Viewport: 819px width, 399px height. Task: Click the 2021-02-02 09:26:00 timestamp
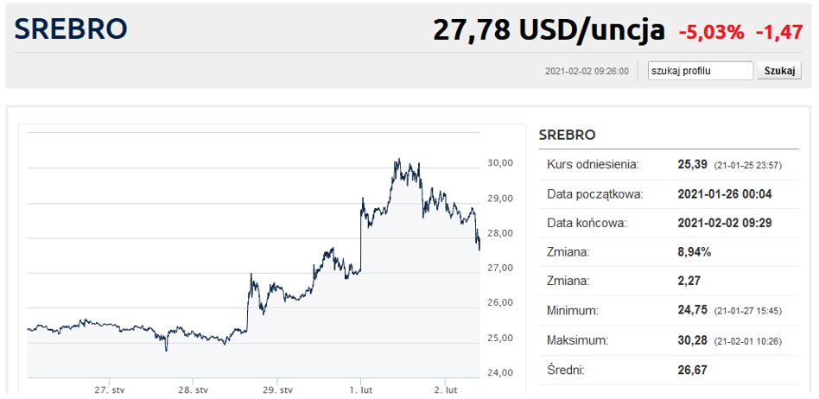[x=587, y=72]
